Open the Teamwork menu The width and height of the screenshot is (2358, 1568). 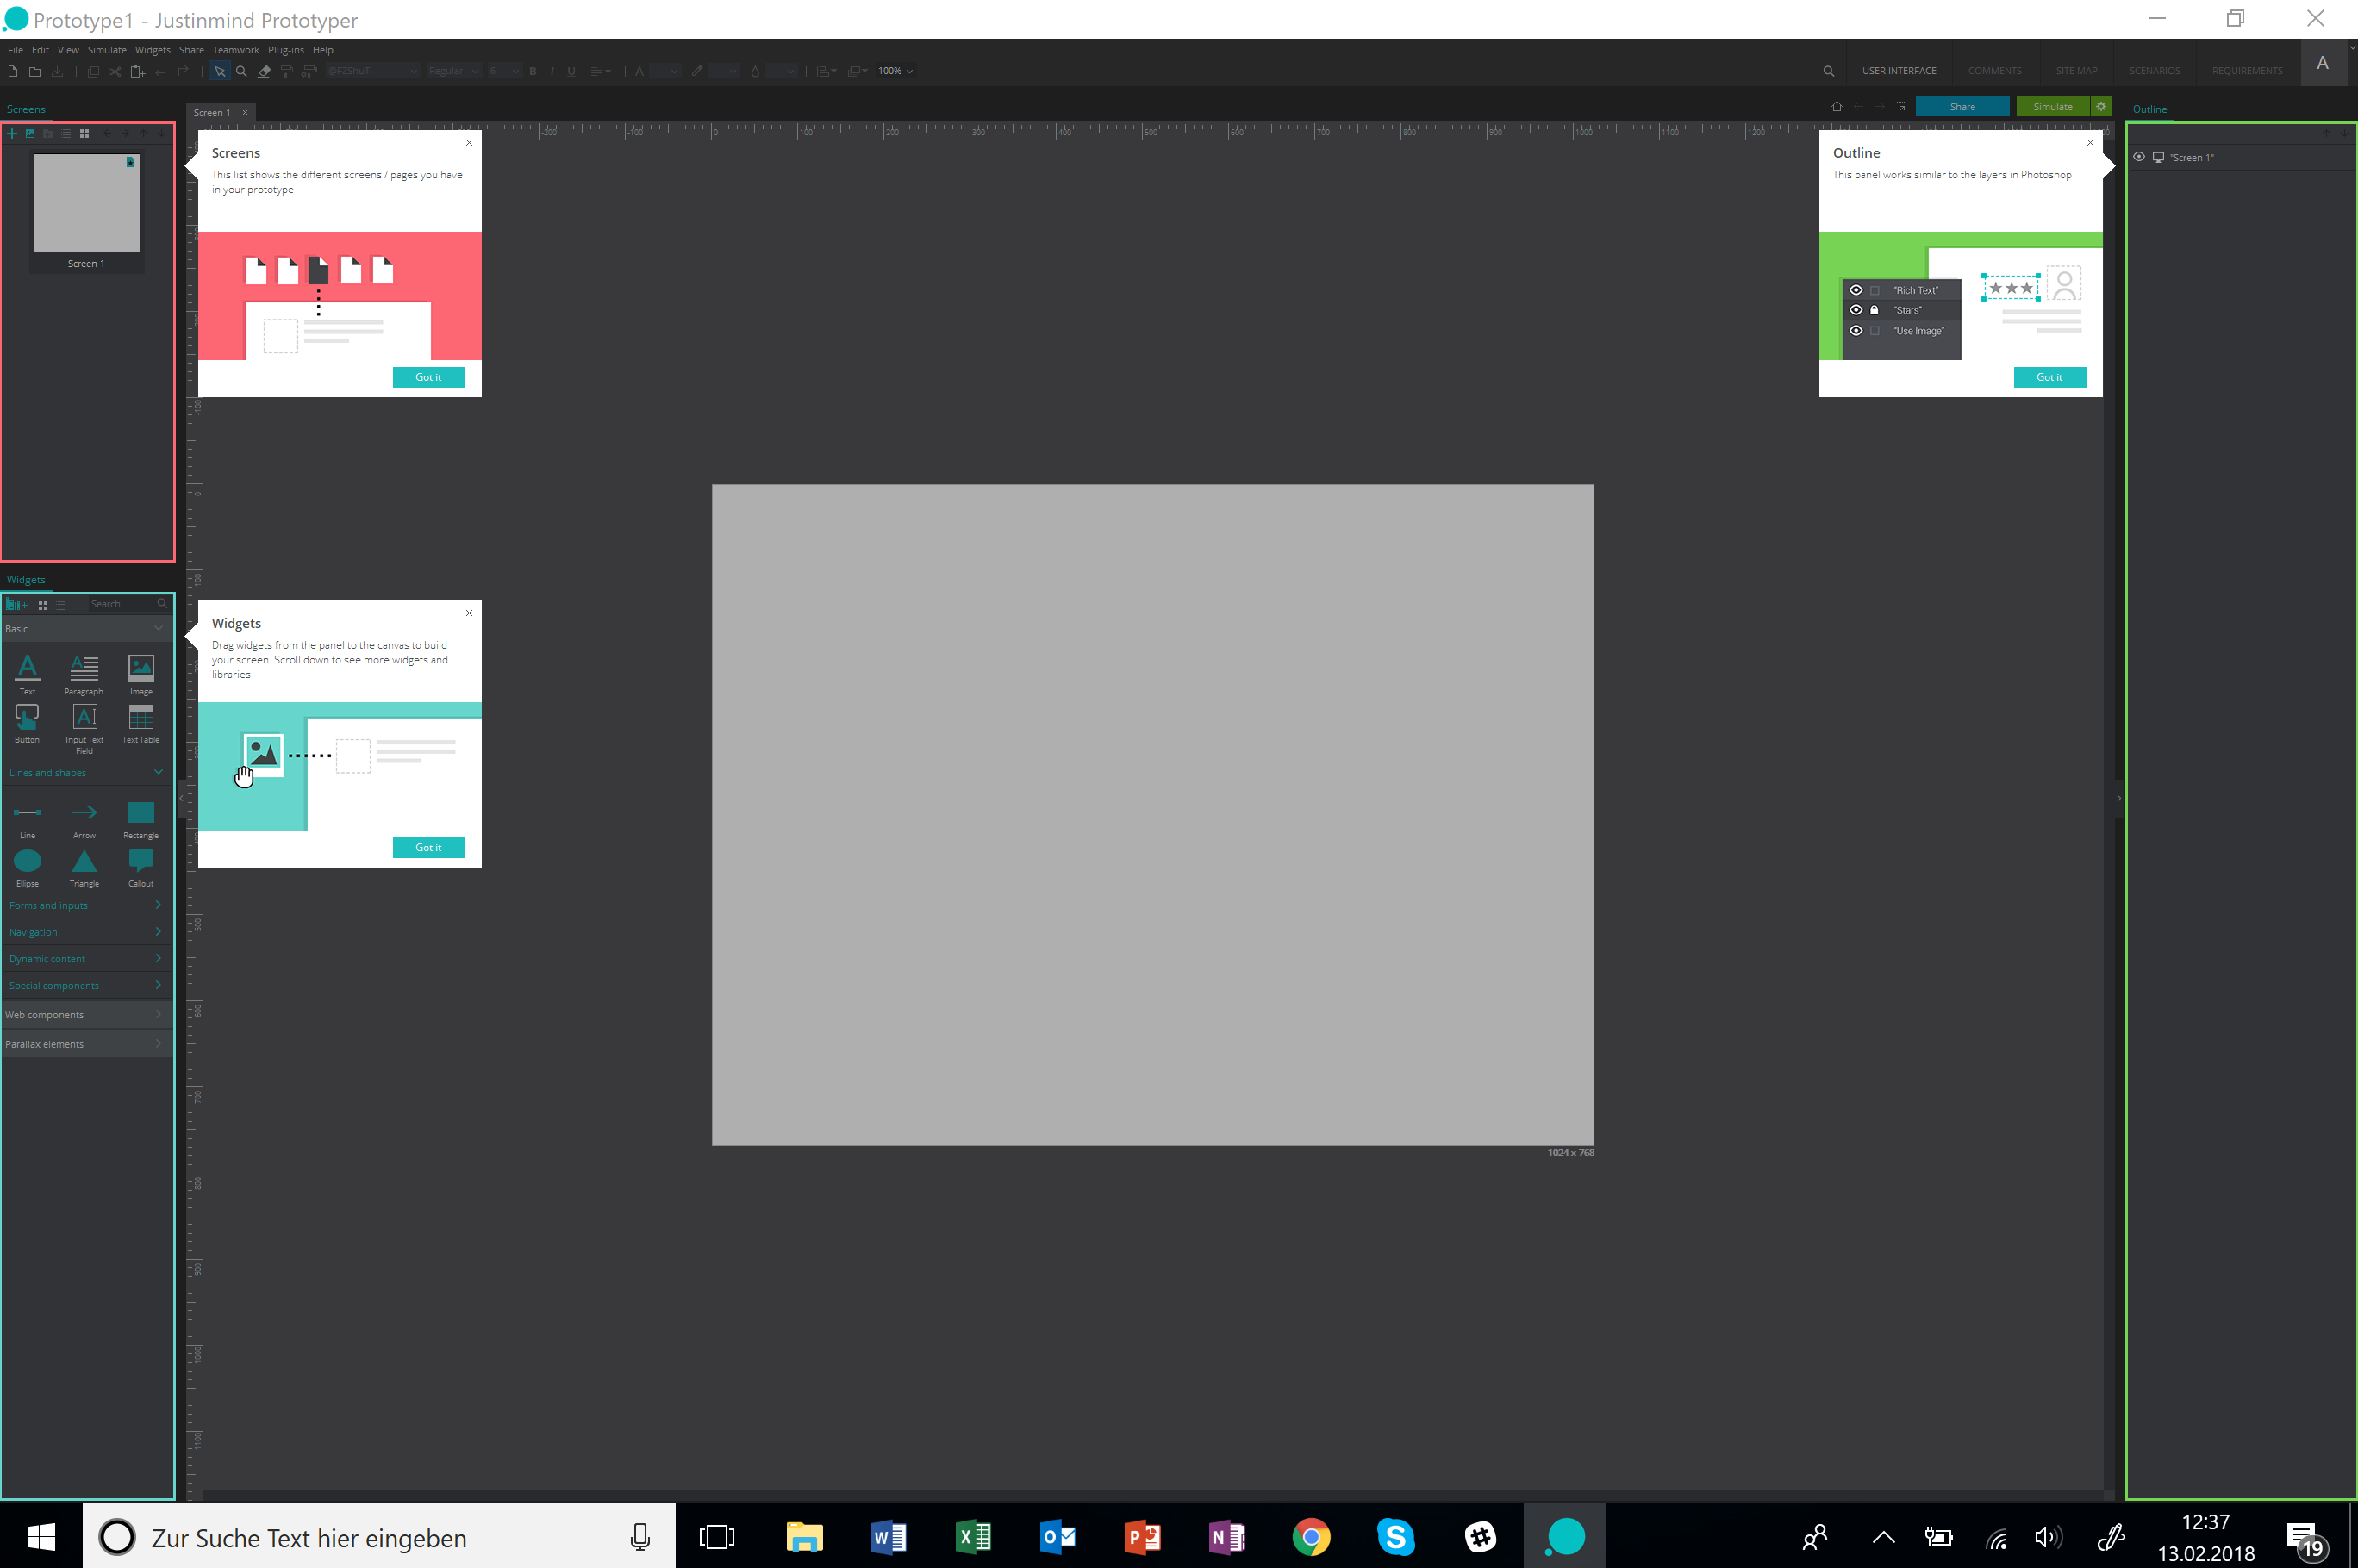coord(235,50)
